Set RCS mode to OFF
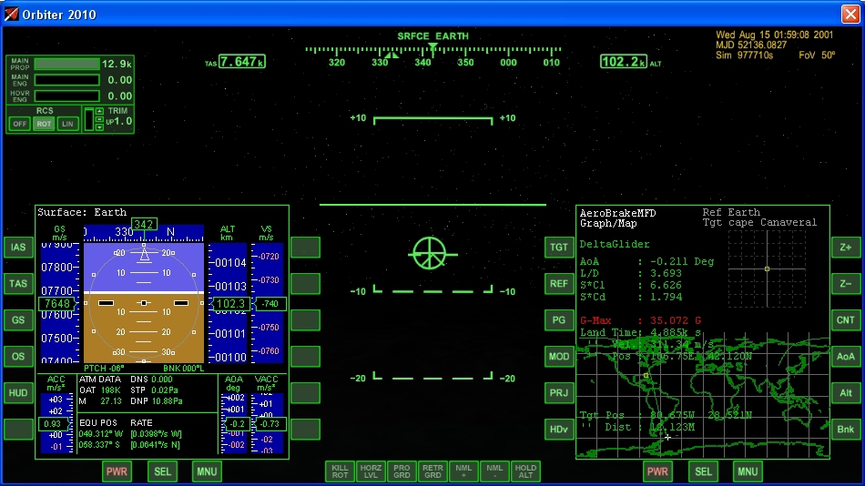865x486 pixels. [x=19, y=124]
